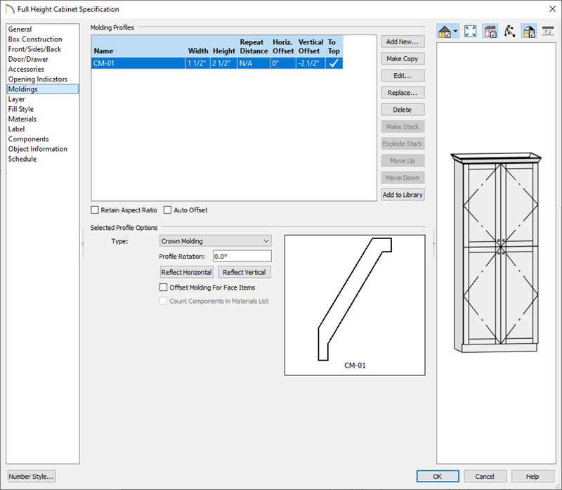Click the cabinet 3D preview image
This screenshot has height=490, width=562.
498,252
